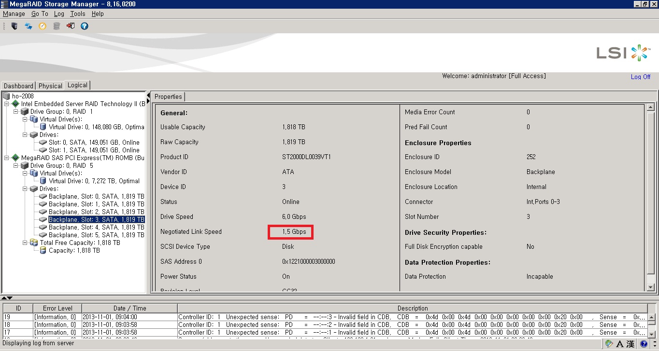Collapse Virtual Drive(s) under RAID 1 group
The width and height of the screenshot is (659, 351).
(x=25, y=119)
